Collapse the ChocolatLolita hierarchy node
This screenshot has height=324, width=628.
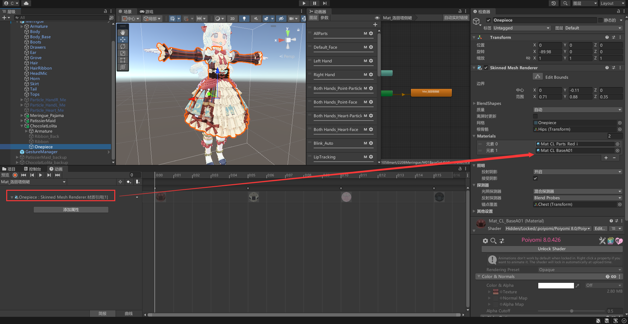22,126
